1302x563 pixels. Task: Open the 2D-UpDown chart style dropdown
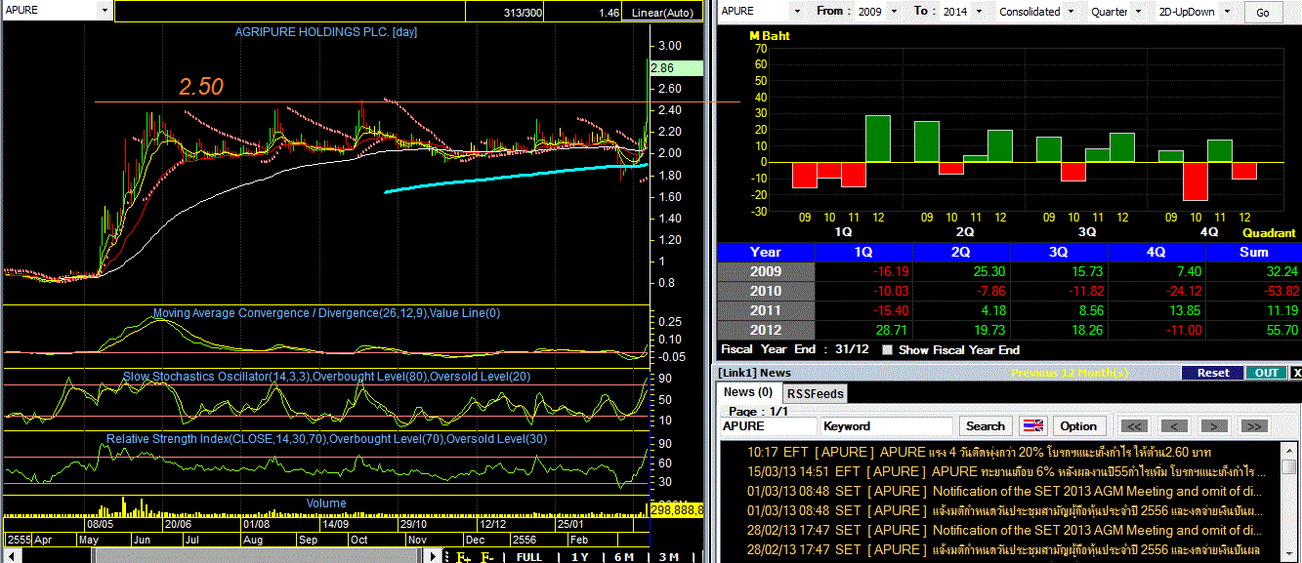(x=1226, y=12)
